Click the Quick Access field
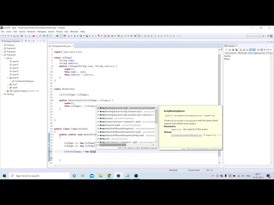The height and width of the screenshot is (205, 274). point(253,36)
